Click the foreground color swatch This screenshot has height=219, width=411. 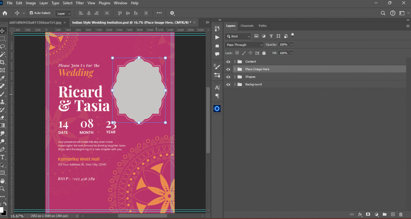(1, 210)
